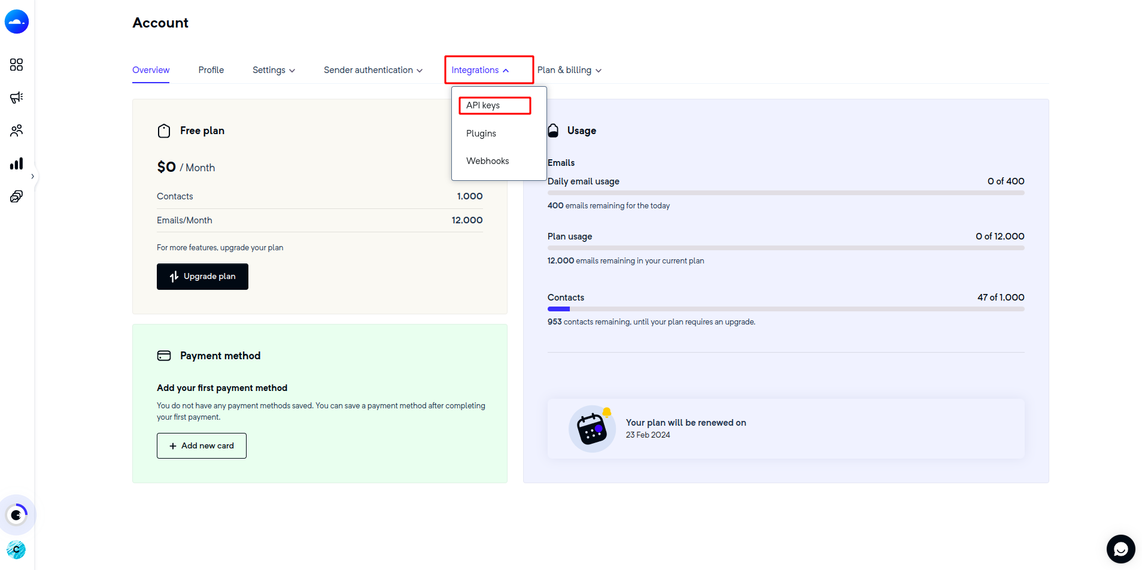Expand the sidebar with the arrow handle

point(32,177)
